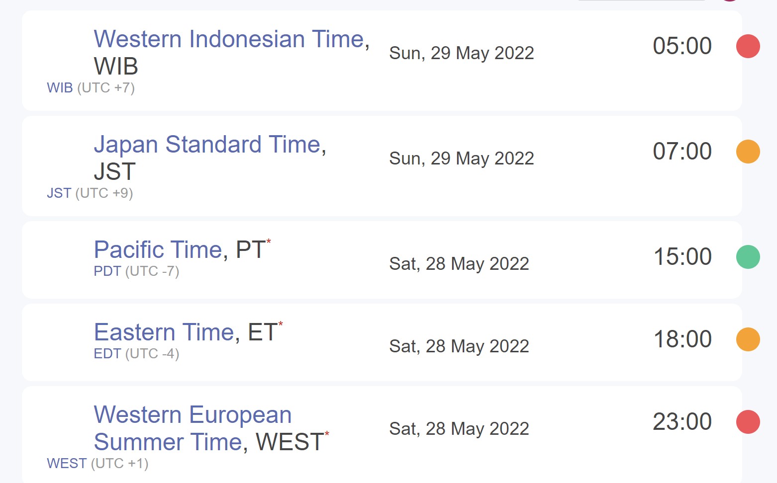Screen dimensions: 777x483
Task: Open the Eastern Time link
Action: 164,332
